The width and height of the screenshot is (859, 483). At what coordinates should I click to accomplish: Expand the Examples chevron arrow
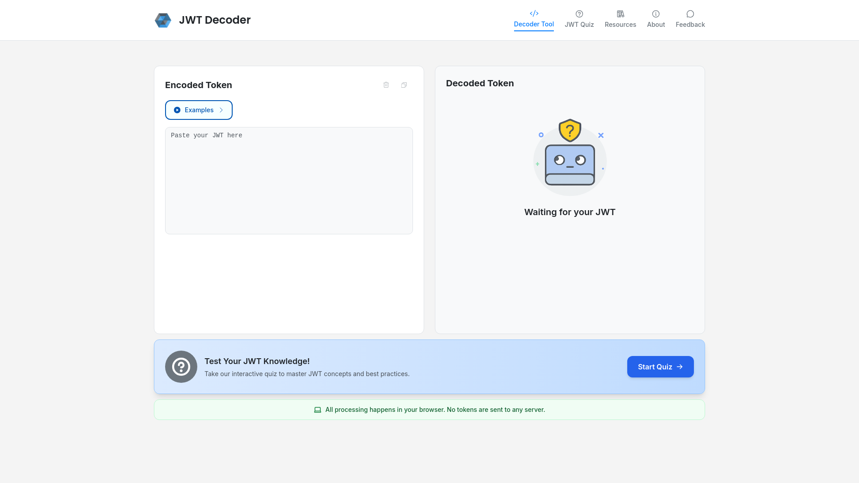pos(221,110)
